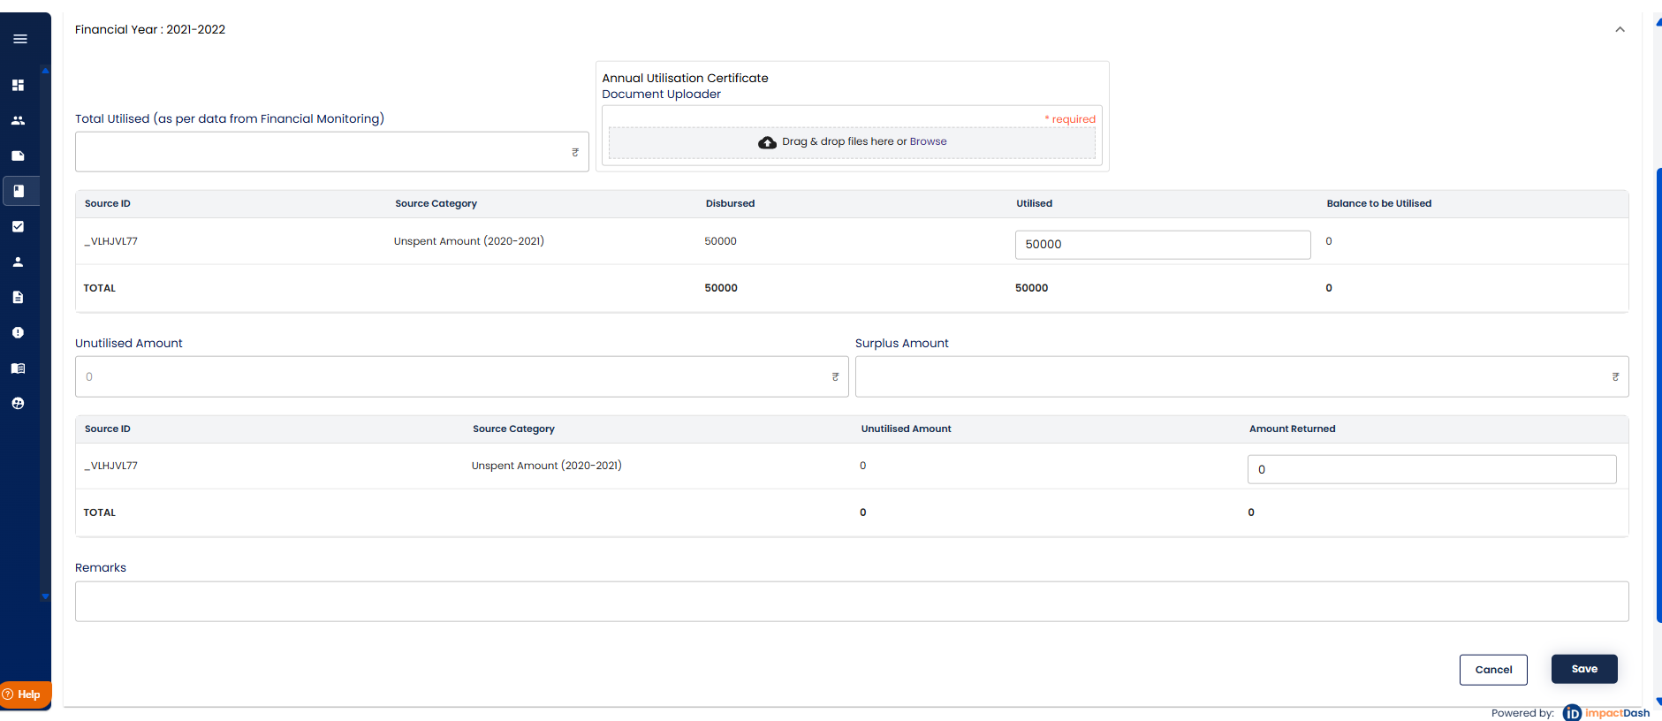1662x721 pixels.
Task: Focus the Amount Returned input field
Action: [x=1431, y=469]
